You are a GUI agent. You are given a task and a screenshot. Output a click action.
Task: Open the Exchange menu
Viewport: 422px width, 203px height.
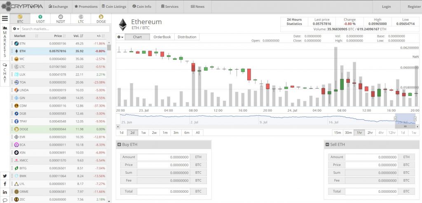point(58,7)
